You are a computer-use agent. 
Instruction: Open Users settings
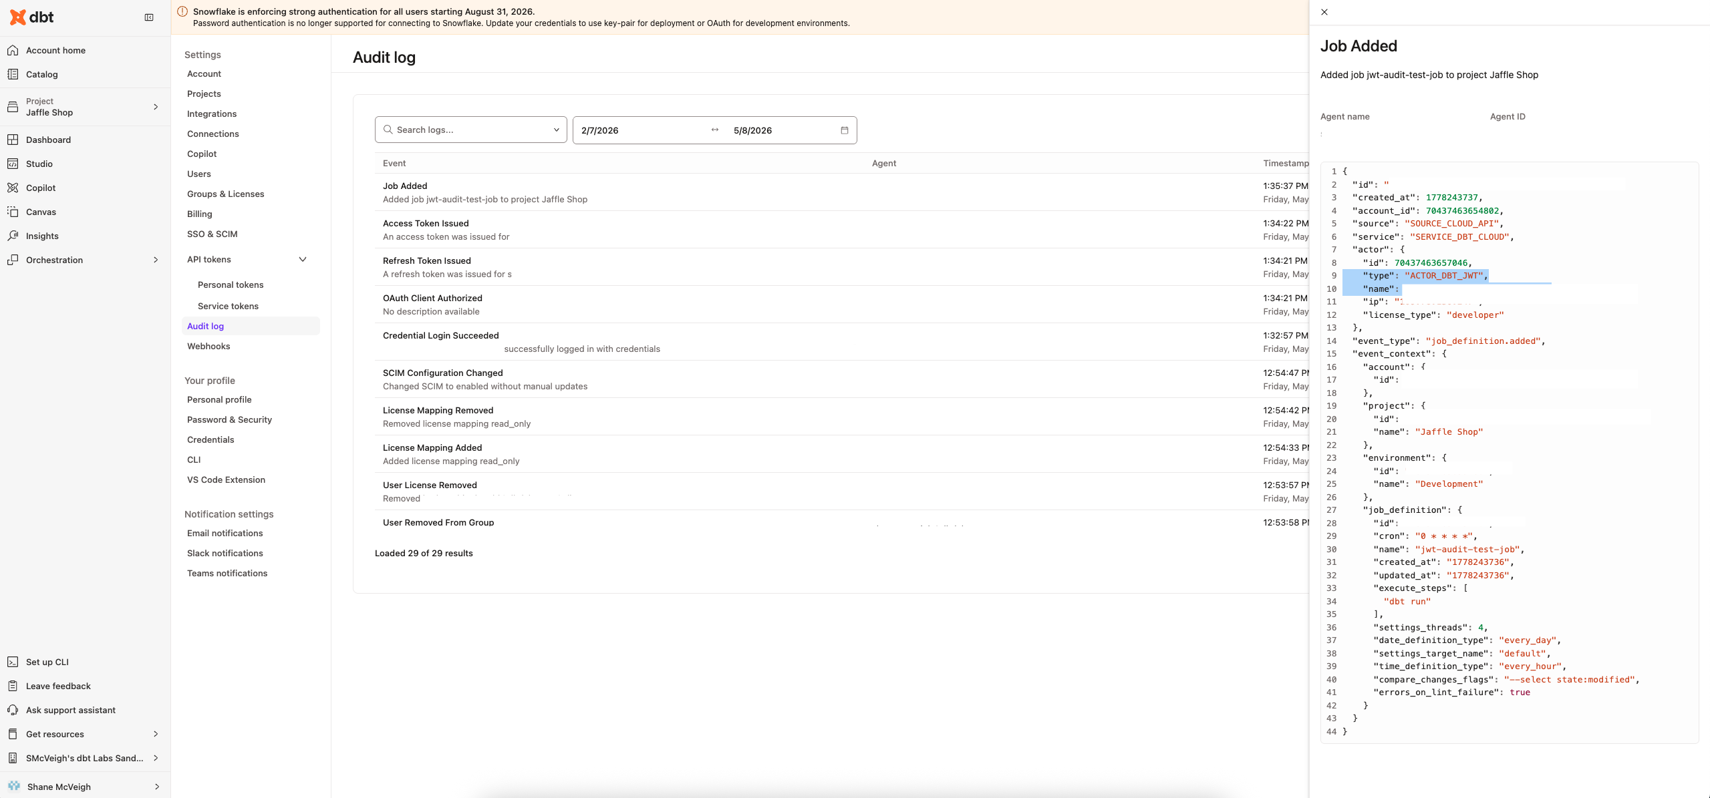point(199,174)
